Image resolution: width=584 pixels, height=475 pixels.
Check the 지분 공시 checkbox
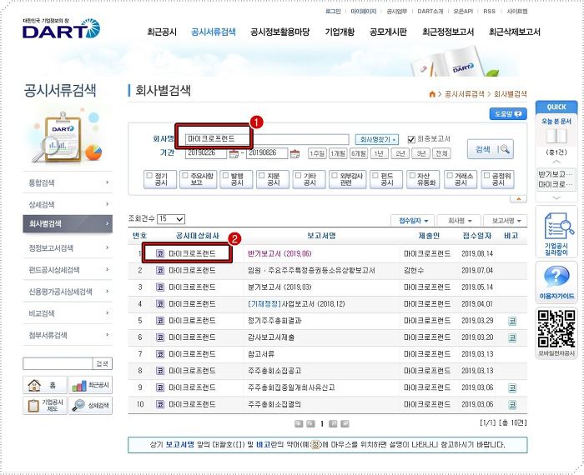coord(262,176)
